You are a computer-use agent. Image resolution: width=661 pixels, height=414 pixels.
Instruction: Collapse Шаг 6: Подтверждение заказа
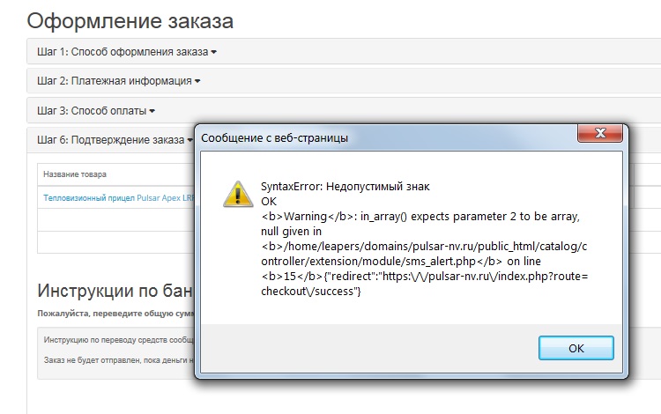coord(115,140)
